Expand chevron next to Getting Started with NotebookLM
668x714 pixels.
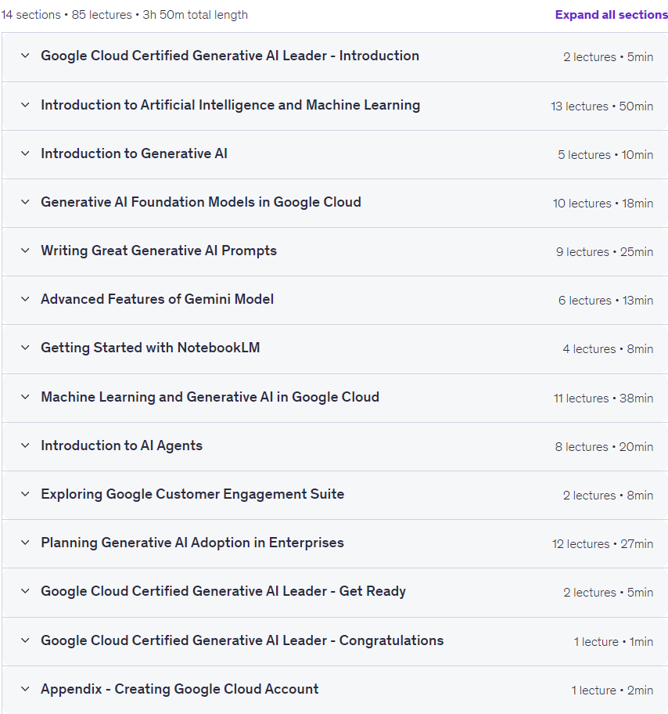point(26,348)
